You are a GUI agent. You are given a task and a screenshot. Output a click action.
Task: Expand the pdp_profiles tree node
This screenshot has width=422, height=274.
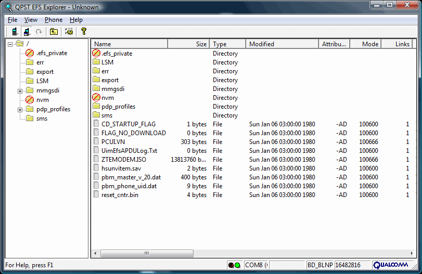pos(20,109)
